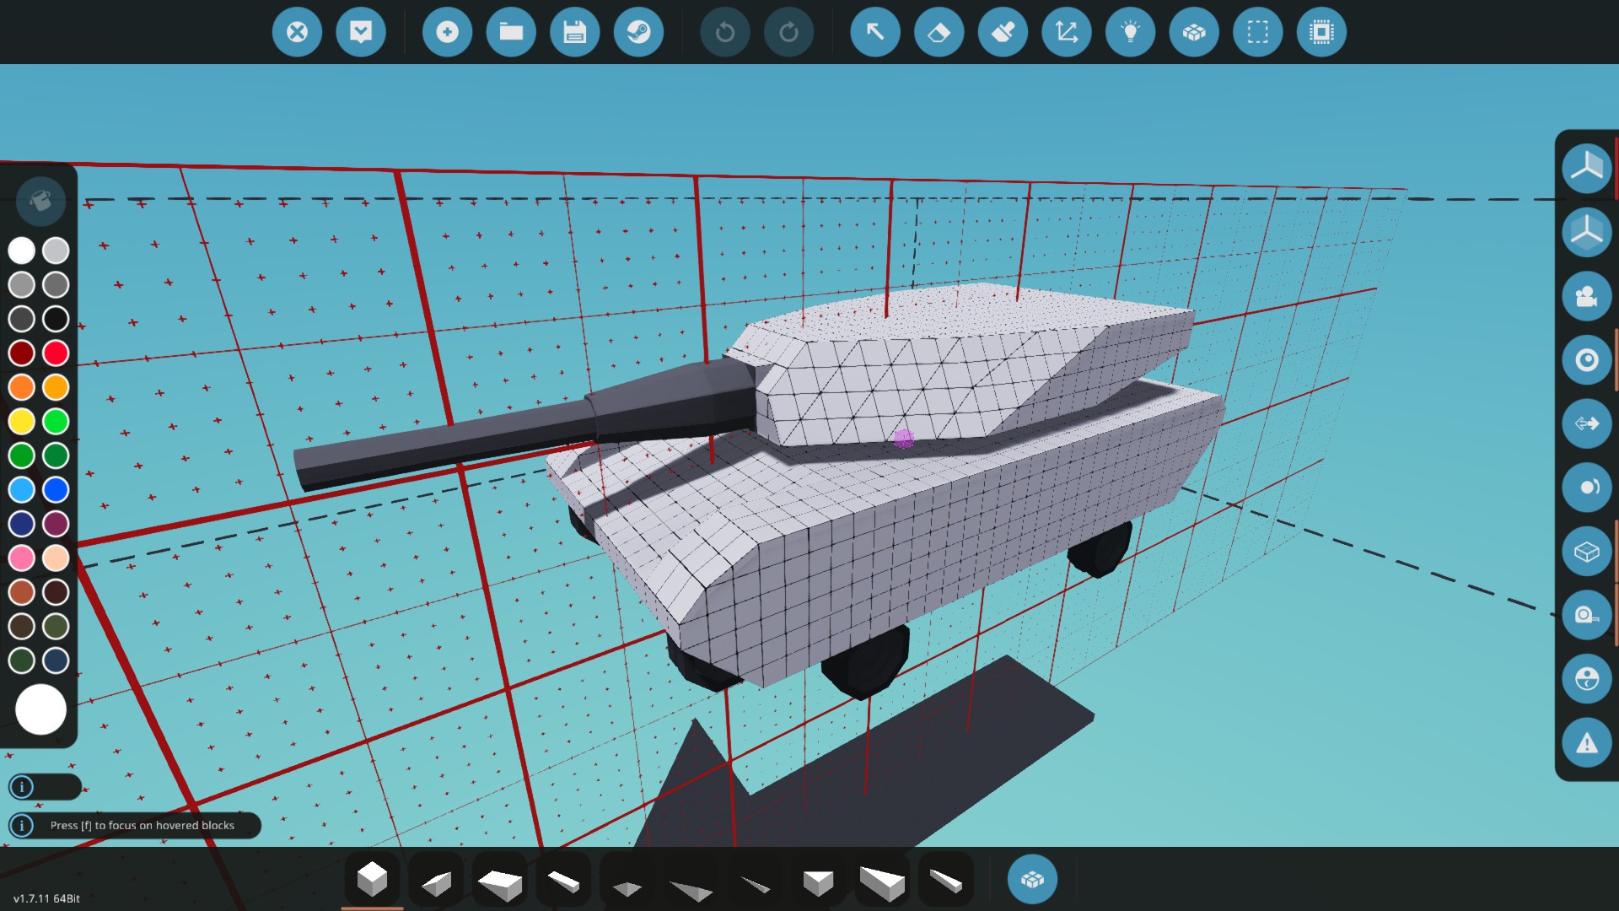
Task: Toggle the warning triangle icon
Action: click(1586, 743)
